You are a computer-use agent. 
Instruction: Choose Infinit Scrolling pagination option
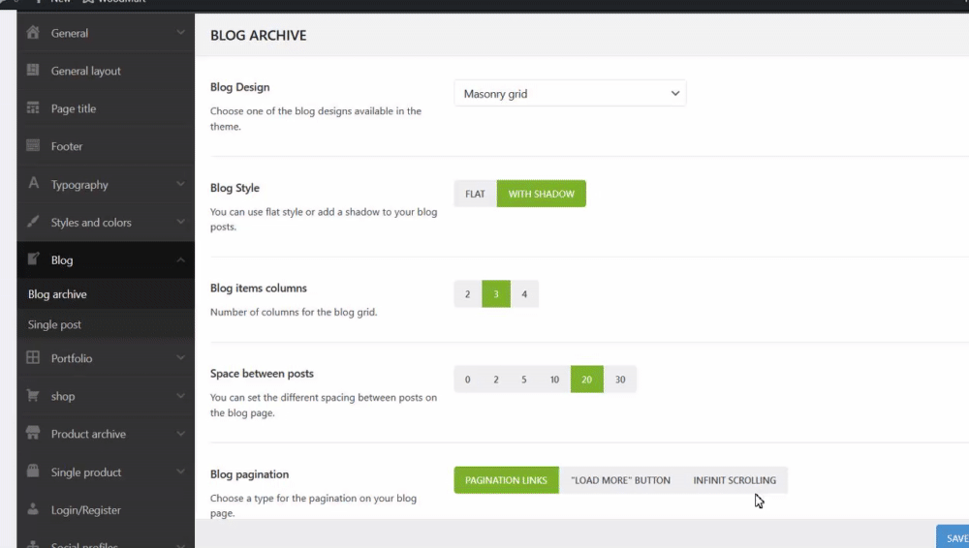(735, 480)
